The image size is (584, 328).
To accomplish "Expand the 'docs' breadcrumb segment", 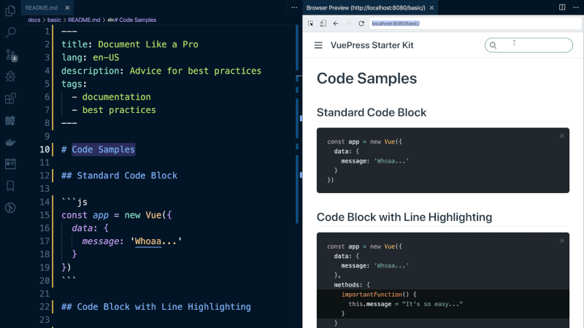I will coord(34,20).
